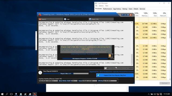
Task: Sort by Disk column header
Action: click(153, 14)
